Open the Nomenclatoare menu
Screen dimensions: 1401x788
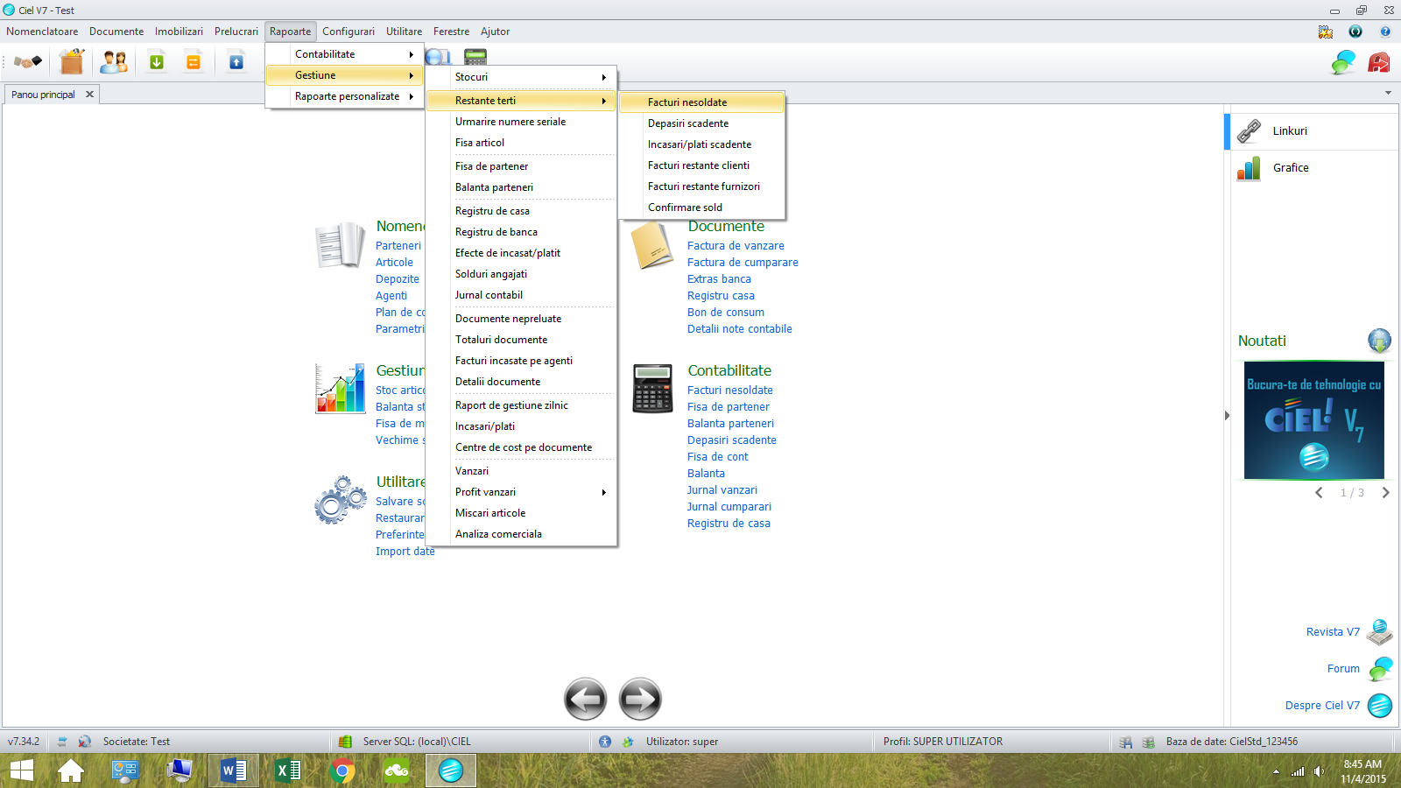42,32
